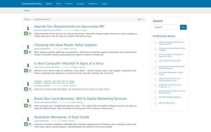Upvote Australian Menswear: A Style Guide
211x132 pixels.
coord(26,124)
